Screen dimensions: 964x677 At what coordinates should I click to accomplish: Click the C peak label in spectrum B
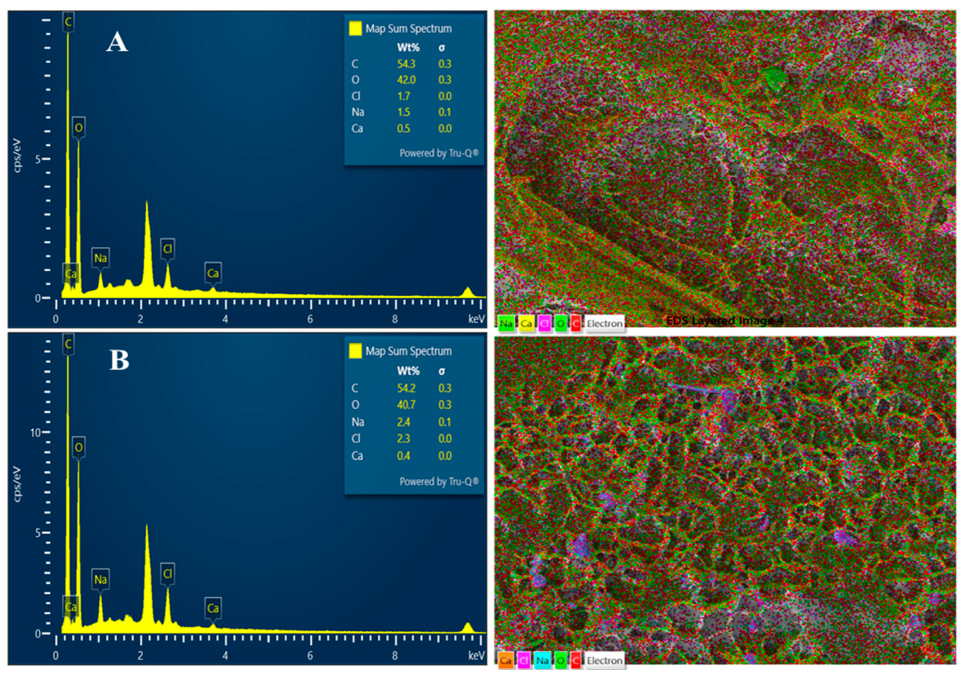68,344
